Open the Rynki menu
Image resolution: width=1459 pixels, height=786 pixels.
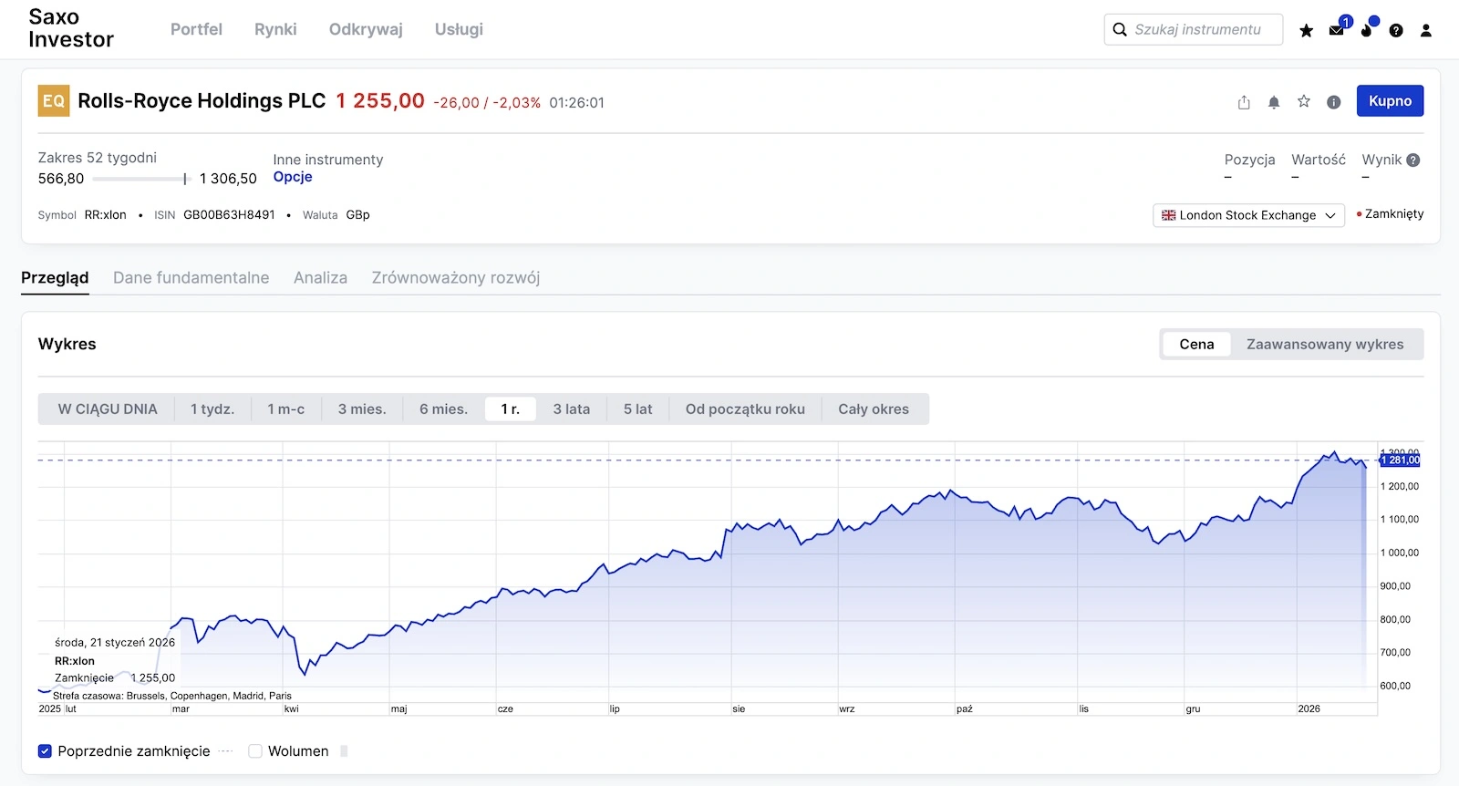click(275, 29)
